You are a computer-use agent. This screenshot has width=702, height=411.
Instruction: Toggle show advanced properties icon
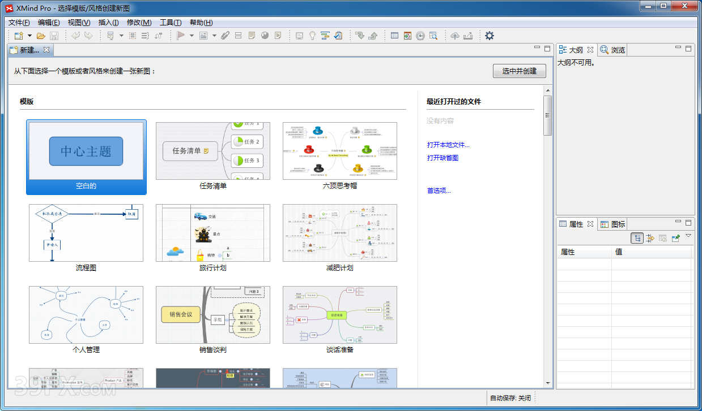(x=650, y=239)
